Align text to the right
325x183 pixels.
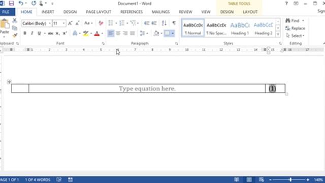click(x=125, y=33)
